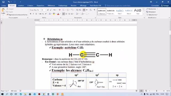Toggle bold formatting G

tap(30, 14)
